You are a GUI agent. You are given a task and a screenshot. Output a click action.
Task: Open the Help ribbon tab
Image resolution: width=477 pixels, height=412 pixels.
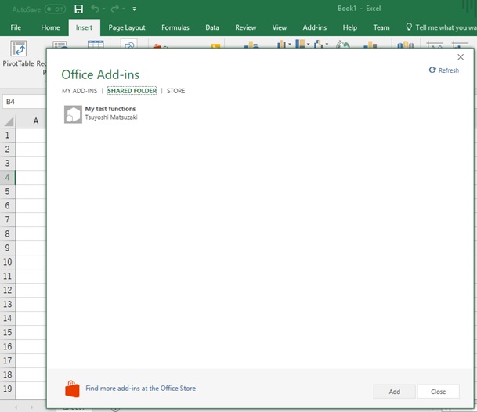[350, 27]
